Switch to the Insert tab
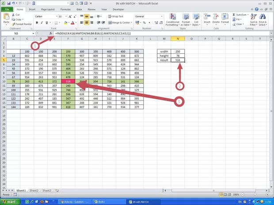Viewport: 274px width, 205px height. 32,9
